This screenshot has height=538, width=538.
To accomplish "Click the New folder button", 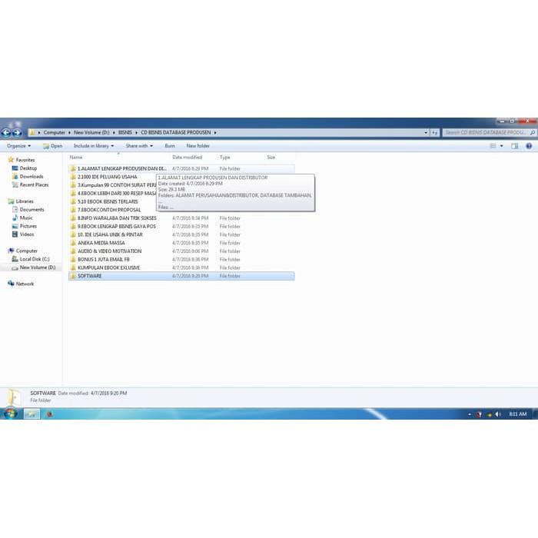I will click(198, 145).
